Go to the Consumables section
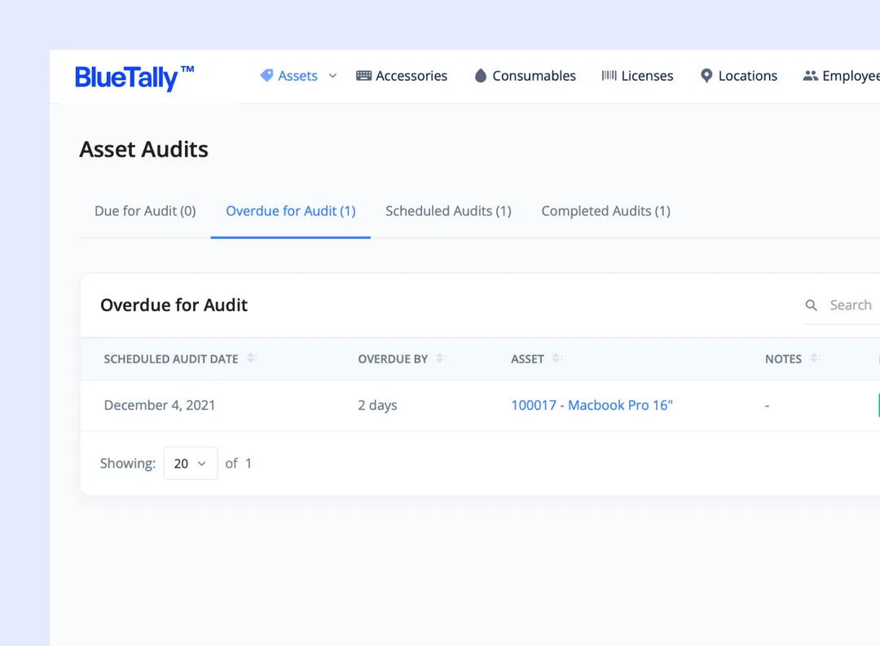This screenshot has width=880, height=646. [534, 76]
